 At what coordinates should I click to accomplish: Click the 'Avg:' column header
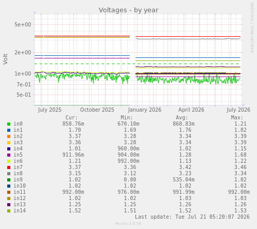182,118
